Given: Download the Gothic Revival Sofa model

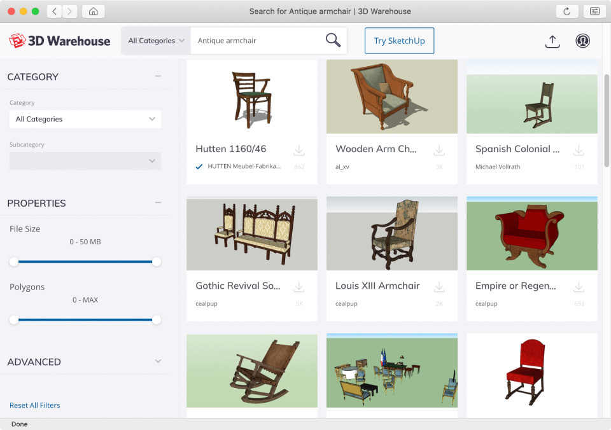Looking at the screenshot, I should pyautogui.click(x=299, y=287).
